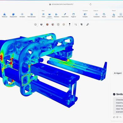The height and width of the screenshot is (123, 123).
Task: Open the AI Agent tab
Action: pos(118,73)
